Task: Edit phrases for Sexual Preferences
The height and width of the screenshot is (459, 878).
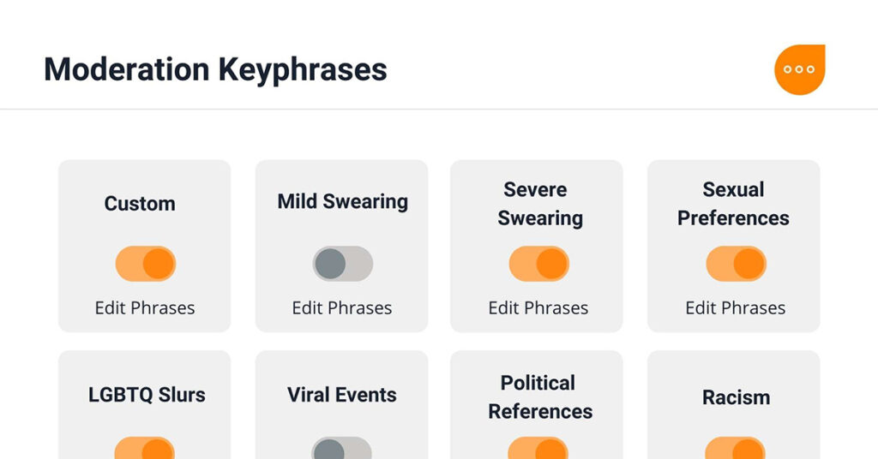Action: click(x=736, y=308)
